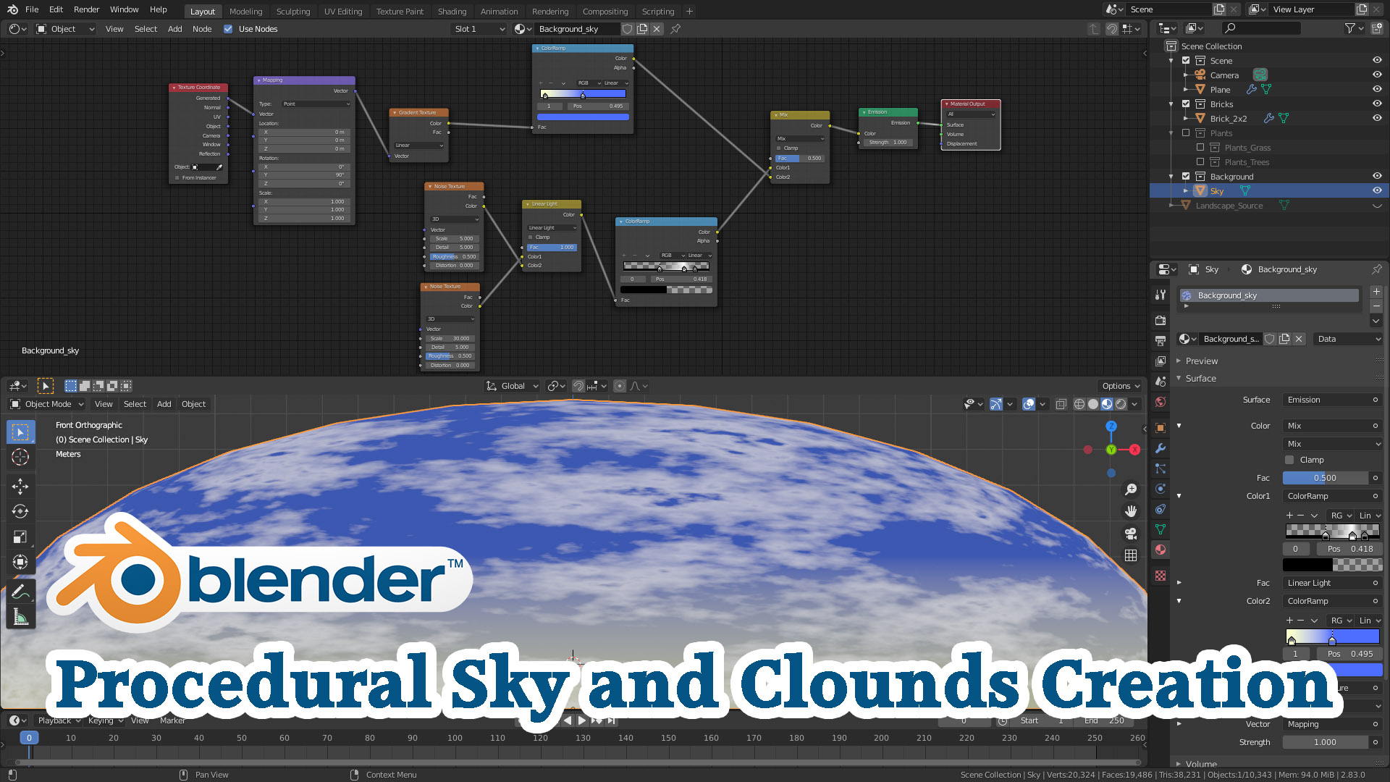
Task: Switch to the Shading workspace tab
Action: (x=452, y=11)
